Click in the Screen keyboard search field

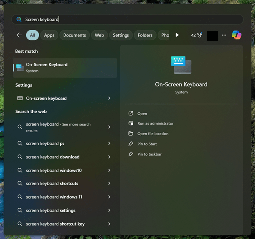click(127, 19)
